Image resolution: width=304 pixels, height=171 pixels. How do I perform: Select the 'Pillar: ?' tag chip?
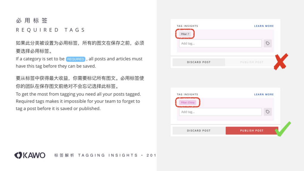click(x=185, y=34)
